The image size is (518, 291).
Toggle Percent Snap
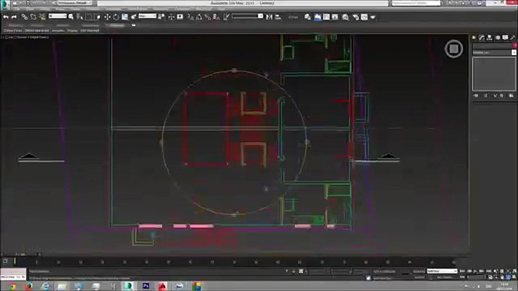point(208,17)
